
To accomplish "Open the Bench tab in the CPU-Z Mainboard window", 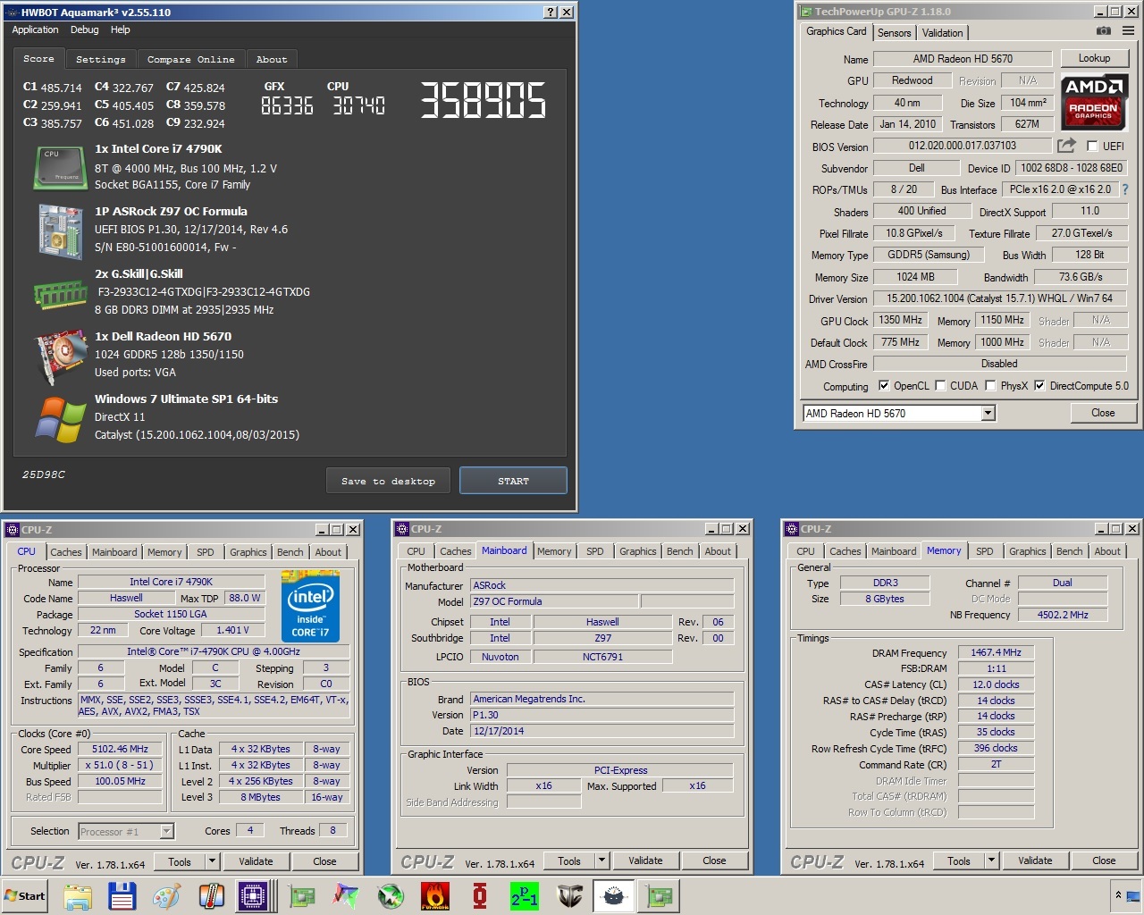I will click(x=680, y=551).
